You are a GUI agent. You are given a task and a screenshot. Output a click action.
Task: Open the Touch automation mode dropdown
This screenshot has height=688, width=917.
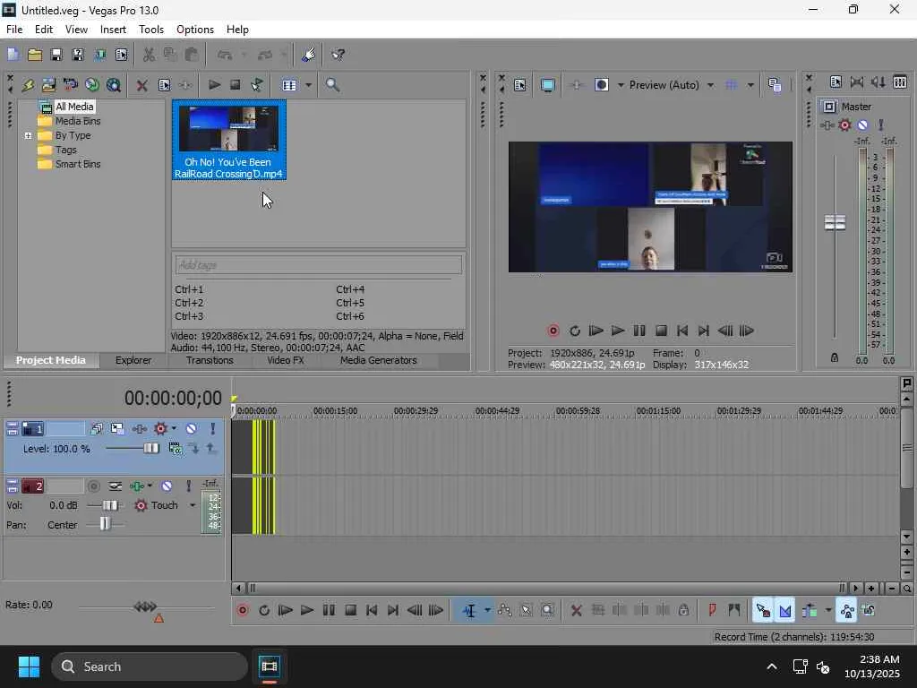(x=192, y=506)
